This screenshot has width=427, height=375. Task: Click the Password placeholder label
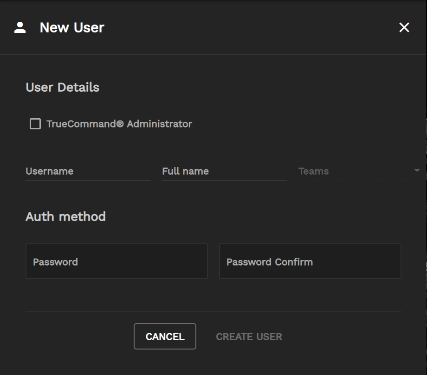[55, 262]
